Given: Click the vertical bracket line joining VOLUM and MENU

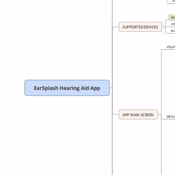Looking at the screenshot, I should click(x=161, y=84).
